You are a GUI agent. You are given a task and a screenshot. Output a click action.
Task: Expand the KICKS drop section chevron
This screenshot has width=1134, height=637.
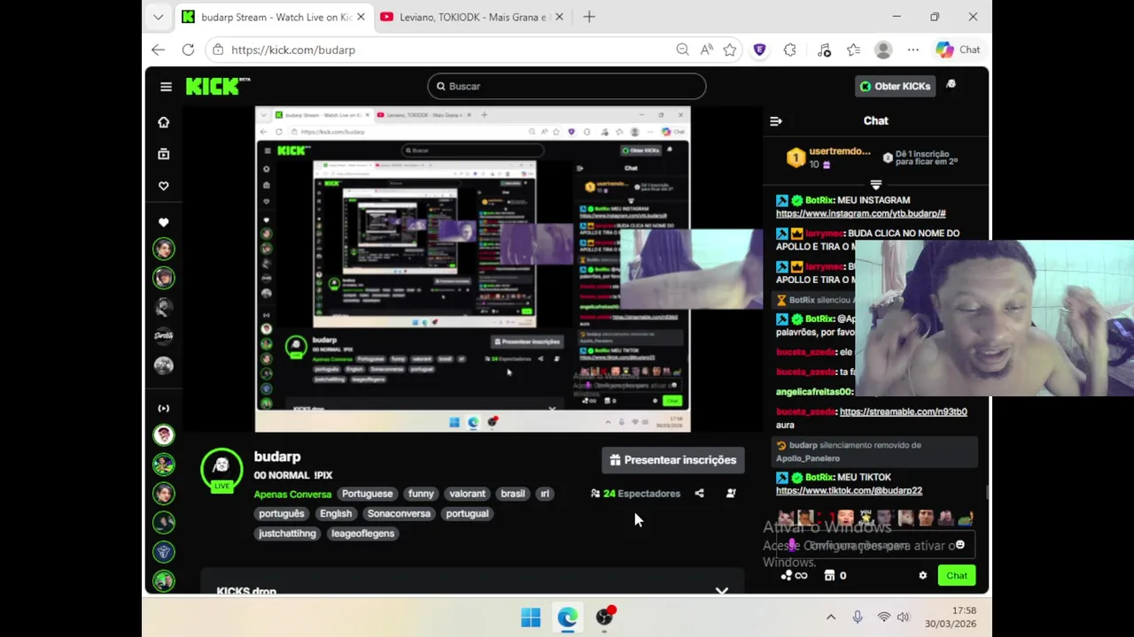[x=722, y=590]
